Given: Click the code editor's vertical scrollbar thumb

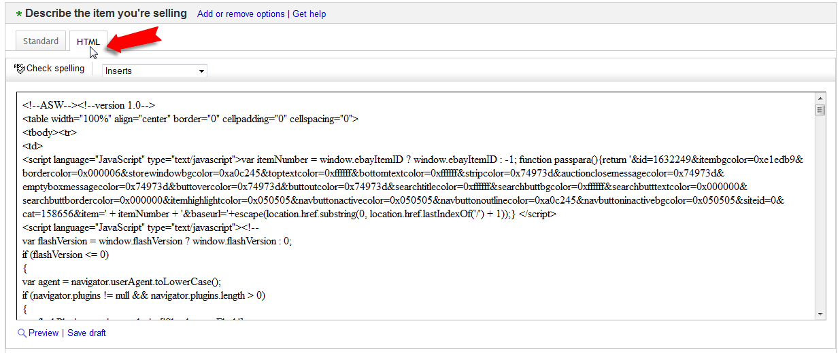Looking at the screenshot, I should point(820,111).
